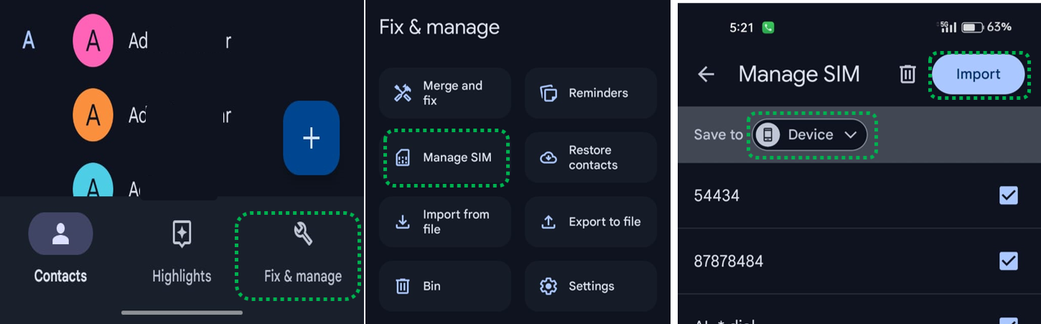Select Import from file

tap(444, 222)
